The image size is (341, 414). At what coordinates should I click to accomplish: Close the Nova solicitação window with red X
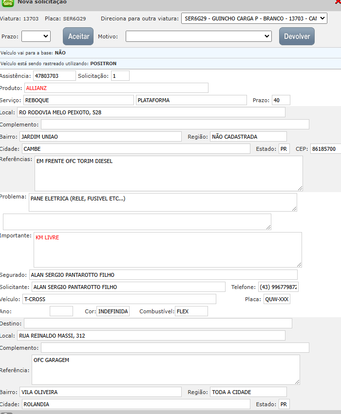338,2
